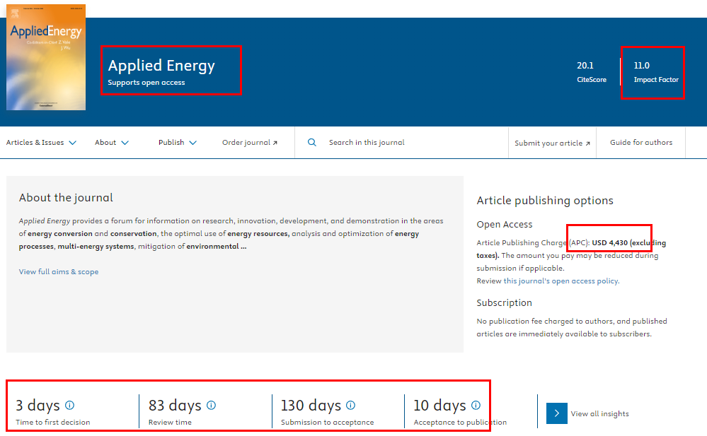Expand the Articles & Issues menu

click(41, 143)
